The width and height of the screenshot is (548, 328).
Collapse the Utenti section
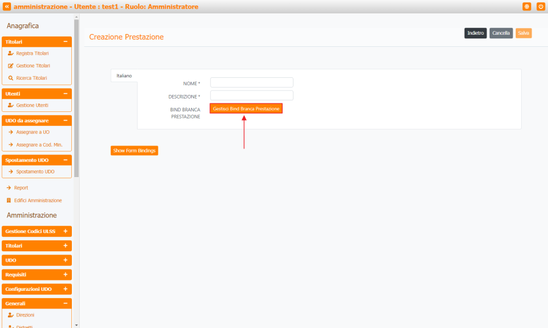coord(65,94)
